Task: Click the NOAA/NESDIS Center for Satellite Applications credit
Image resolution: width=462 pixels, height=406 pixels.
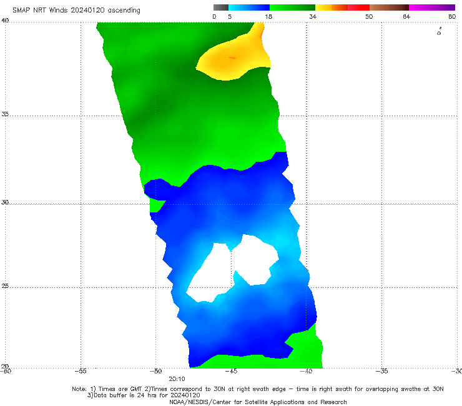Action: (258, 402)
